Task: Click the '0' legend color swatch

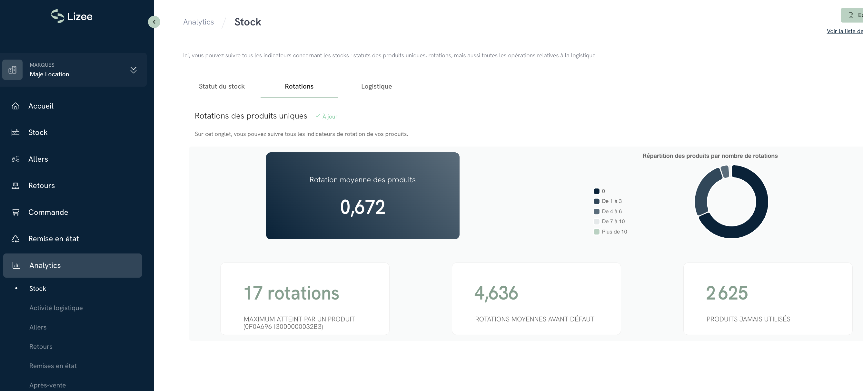Action: [597, 191]
